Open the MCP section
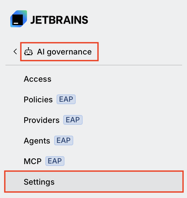Screen dimensions: 187x198 pyautogui.click(x=33, y=161)
